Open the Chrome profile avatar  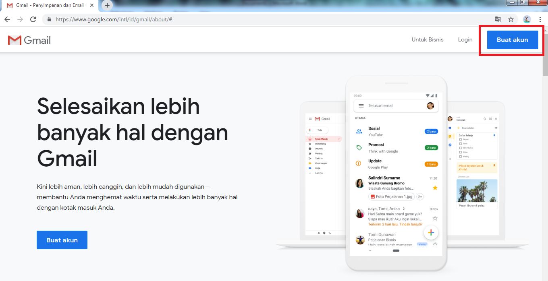[527, 19]
